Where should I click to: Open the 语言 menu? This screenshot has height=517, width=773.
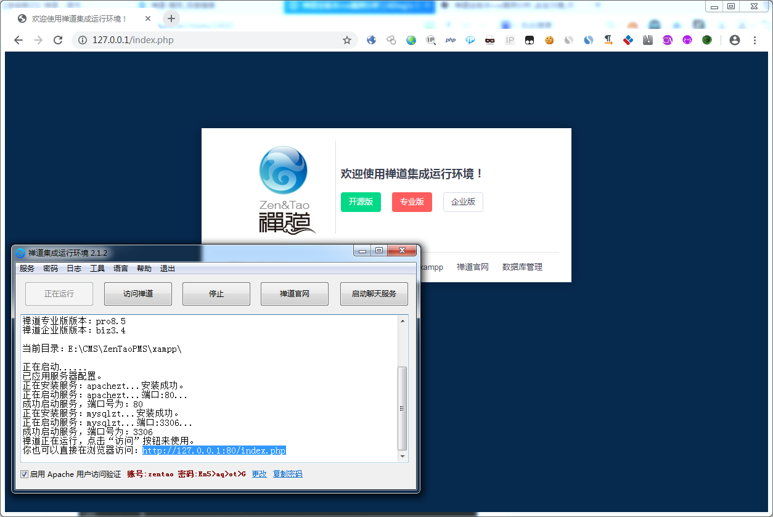click(121, 269)
